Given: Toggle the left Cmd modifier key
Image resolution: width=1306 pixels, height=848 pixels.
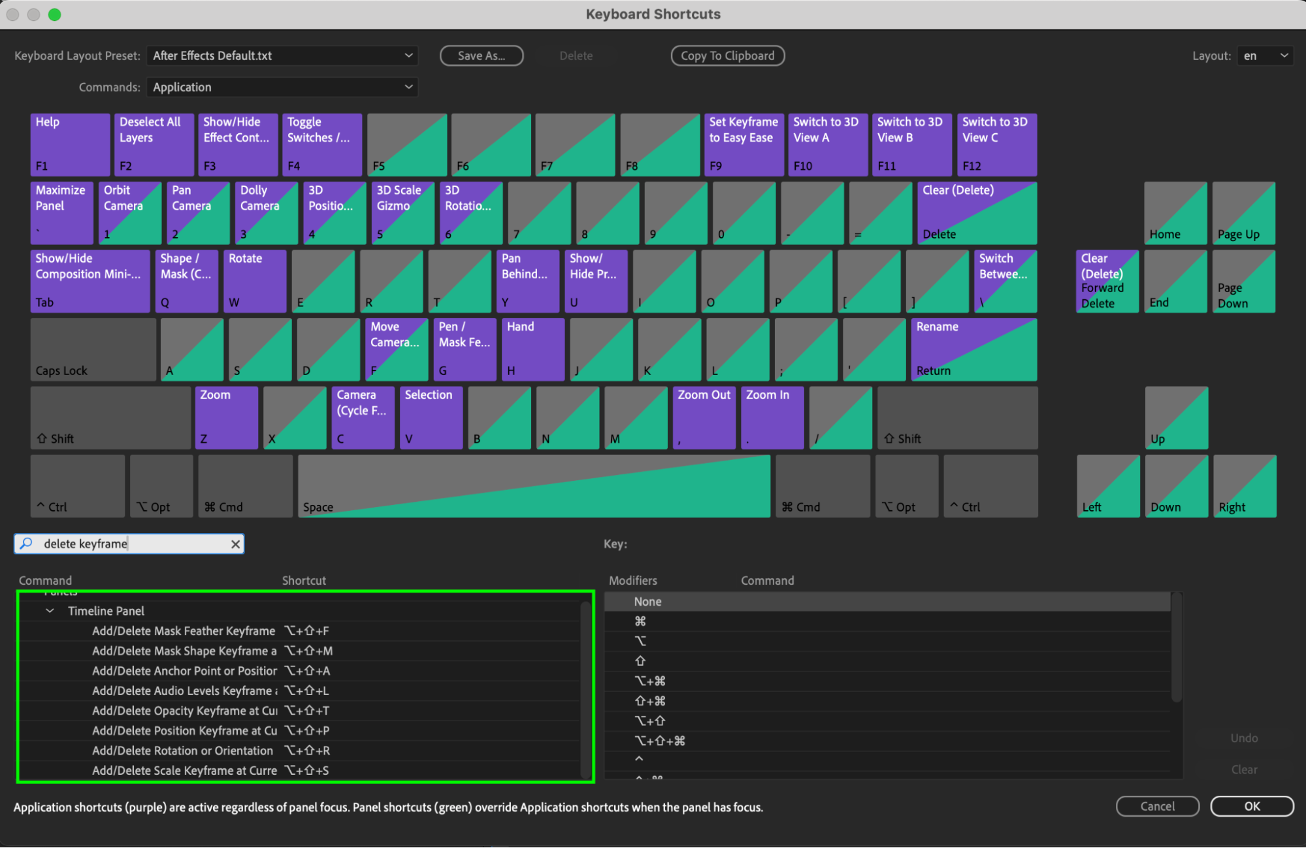Looking at the screenshot, I should pyautogui.click(x=244, y=487).
